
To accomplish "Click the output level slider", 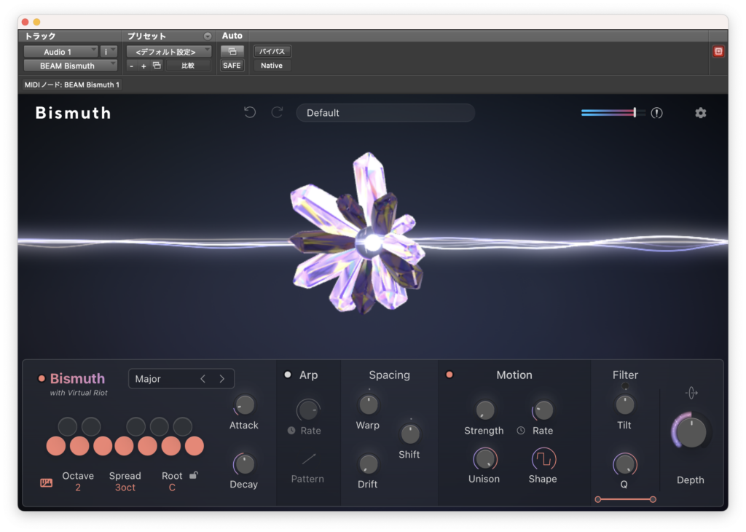I will [613, 113].
